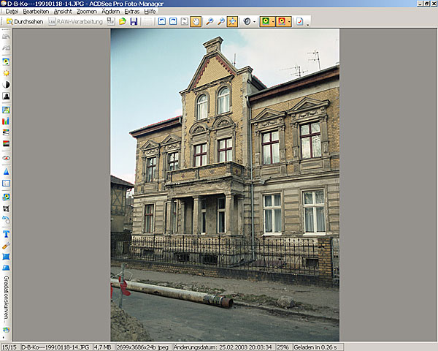438x351 pixels.
Task: Toggle the Gradationskurven vertical panel label
Action: (x=6, y=301)
